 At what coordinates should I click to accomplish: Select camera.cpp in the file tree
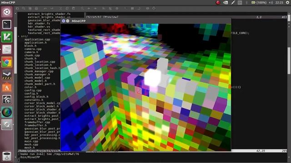coord(33,49)
